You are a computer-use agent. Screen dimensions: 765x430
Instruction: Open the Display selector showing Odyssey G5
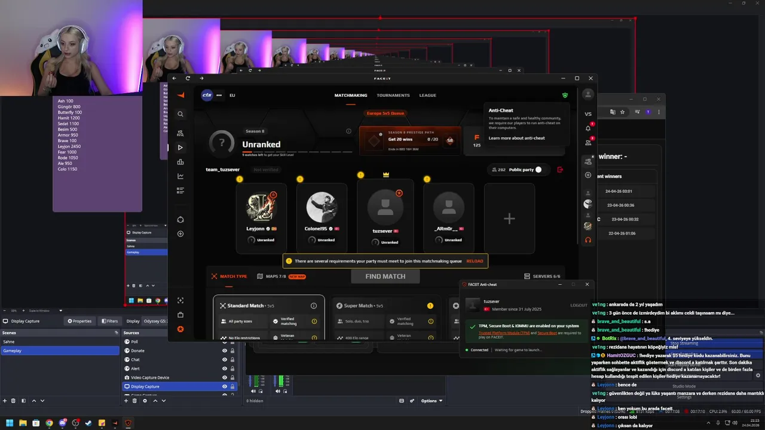155,321
